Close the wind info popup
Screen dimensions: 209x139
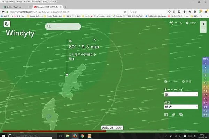click(x=95, y=40)
